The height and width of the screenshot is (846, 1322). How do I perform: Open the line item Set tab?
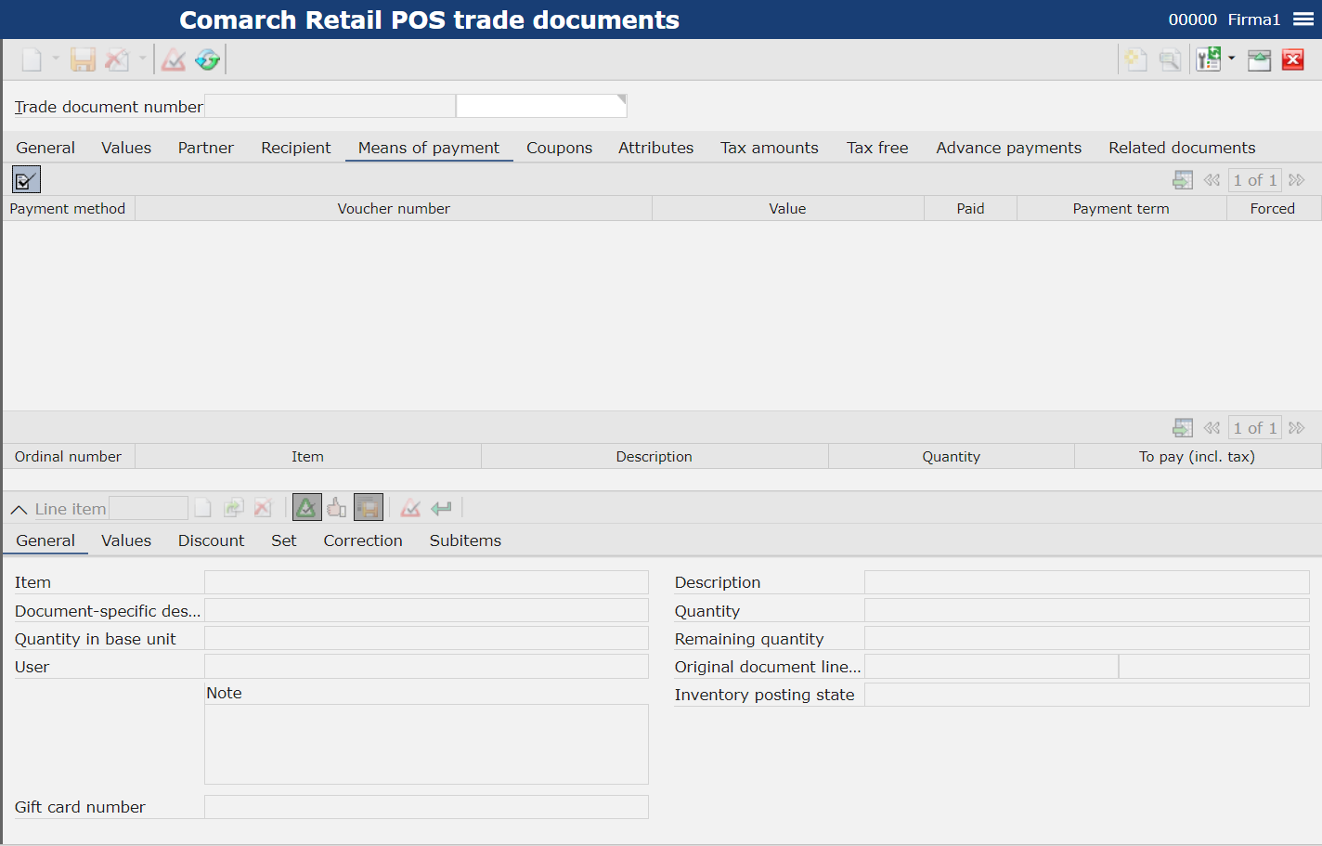pyautogui.click(x=284, y=540)
